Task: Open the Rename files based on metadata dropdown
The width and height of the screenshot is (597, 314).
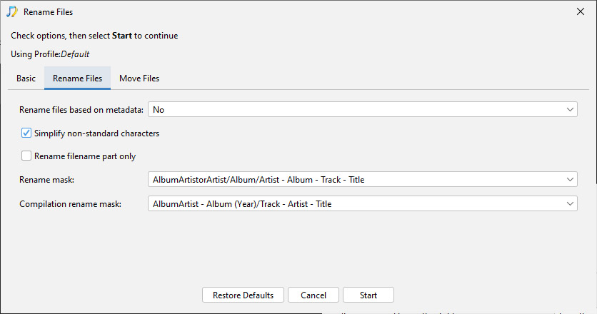Action: click(363, 110)
